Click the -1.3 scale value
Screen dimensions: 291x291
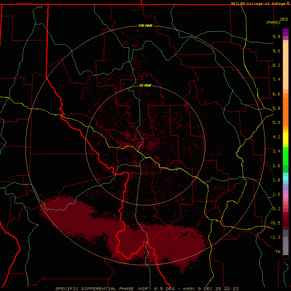point(275,237)
